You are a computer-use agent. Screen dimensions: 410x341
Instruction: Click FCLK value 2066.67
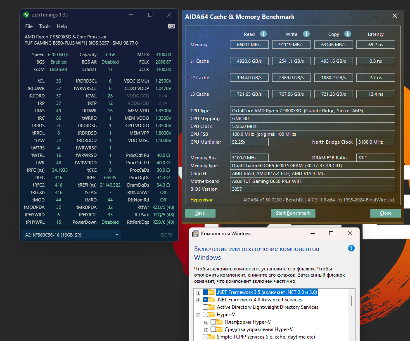coord(163,62)
